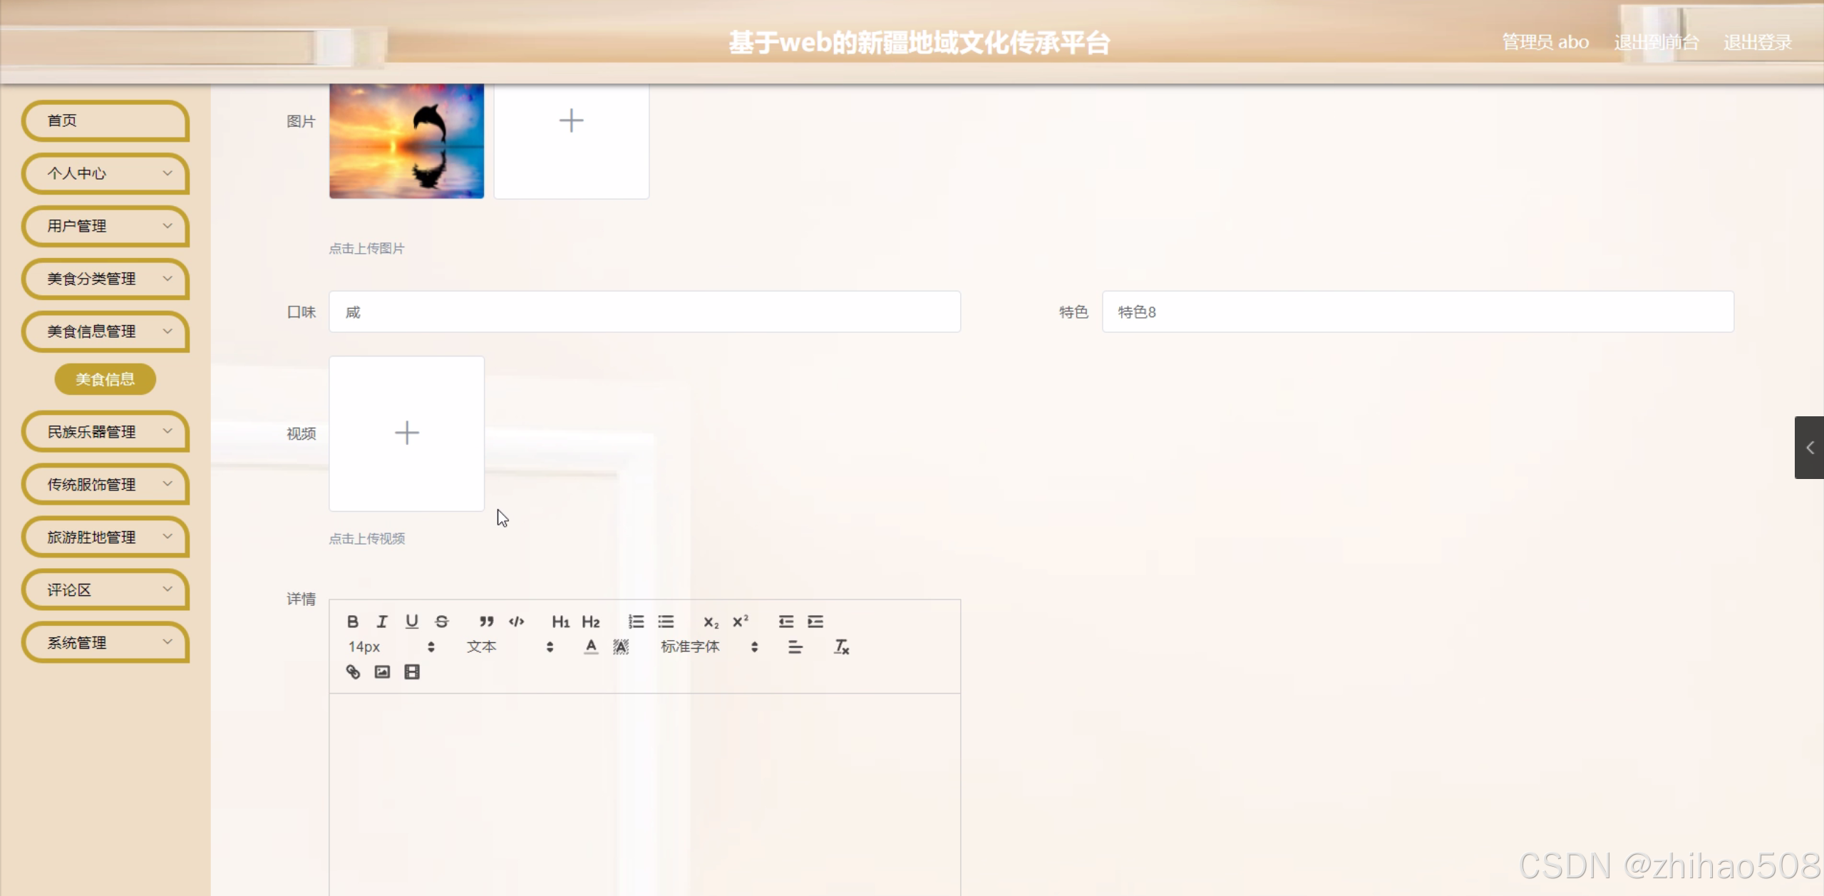Insert a hyperlink in editor
Screen dimensions: 1824x896
[x=353, y=672]
